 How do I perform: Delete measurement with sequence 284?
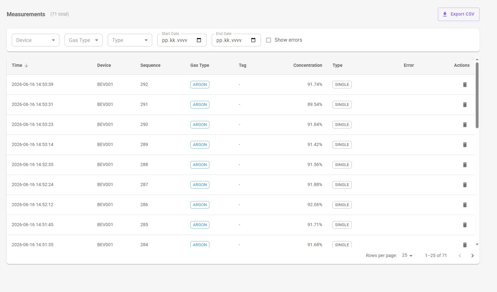click(465, 245)
